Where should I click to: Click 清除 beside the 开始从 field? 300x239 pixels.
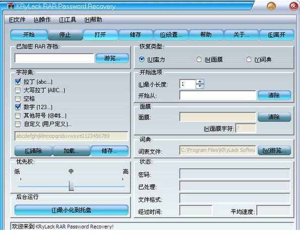pyautogui.click(x=274, y=95)
